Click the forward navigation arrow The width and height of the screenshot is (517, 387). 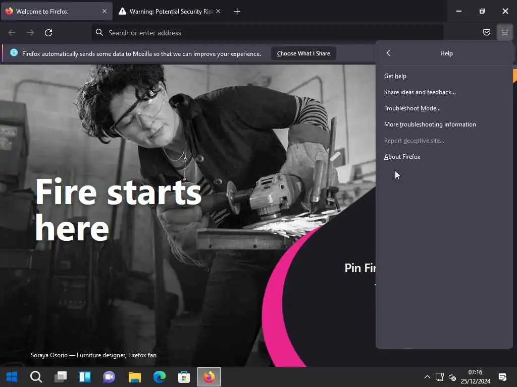click(30, 33)
